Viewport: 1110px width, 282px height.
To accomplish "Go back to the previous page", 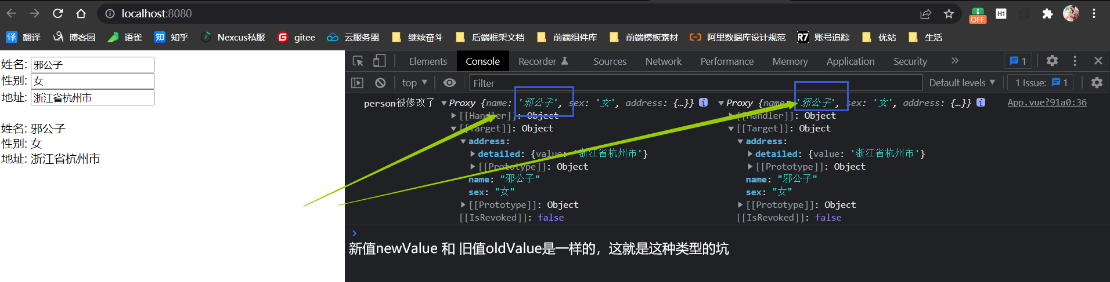I will click(12, 13).
